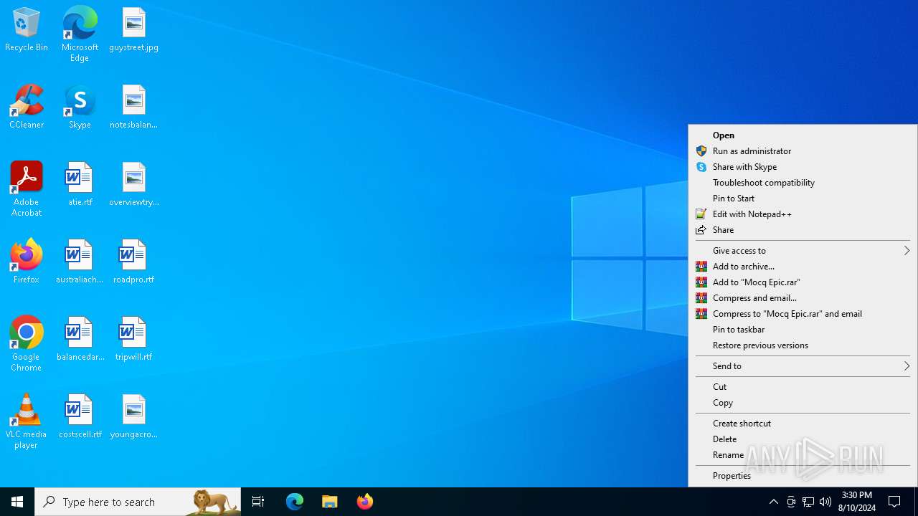Click the Meet Now tray icon
This screenshot has width=918, height=516.
tap(791, 502)
